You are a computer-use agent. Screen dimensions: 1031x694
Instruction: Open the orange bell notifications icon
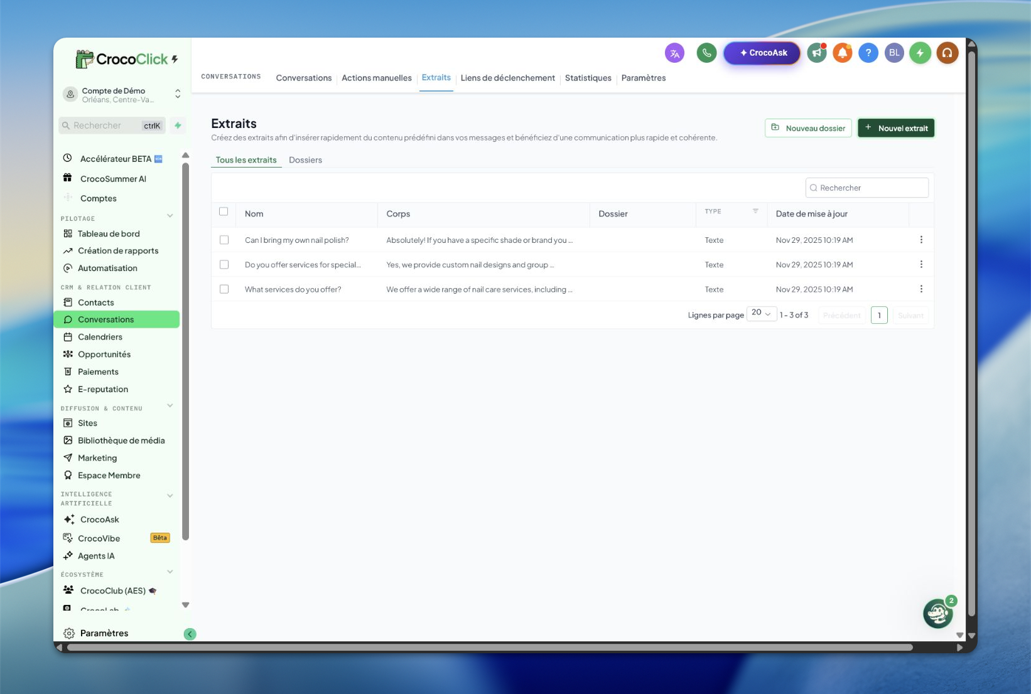(x=843, y=53)
